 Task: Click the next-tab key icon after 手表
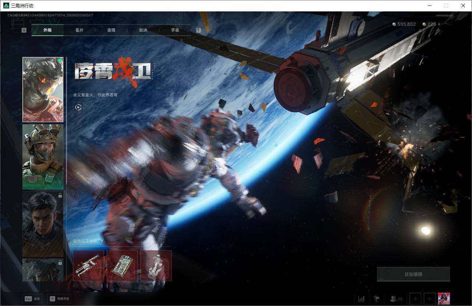[x=198, y=30]
